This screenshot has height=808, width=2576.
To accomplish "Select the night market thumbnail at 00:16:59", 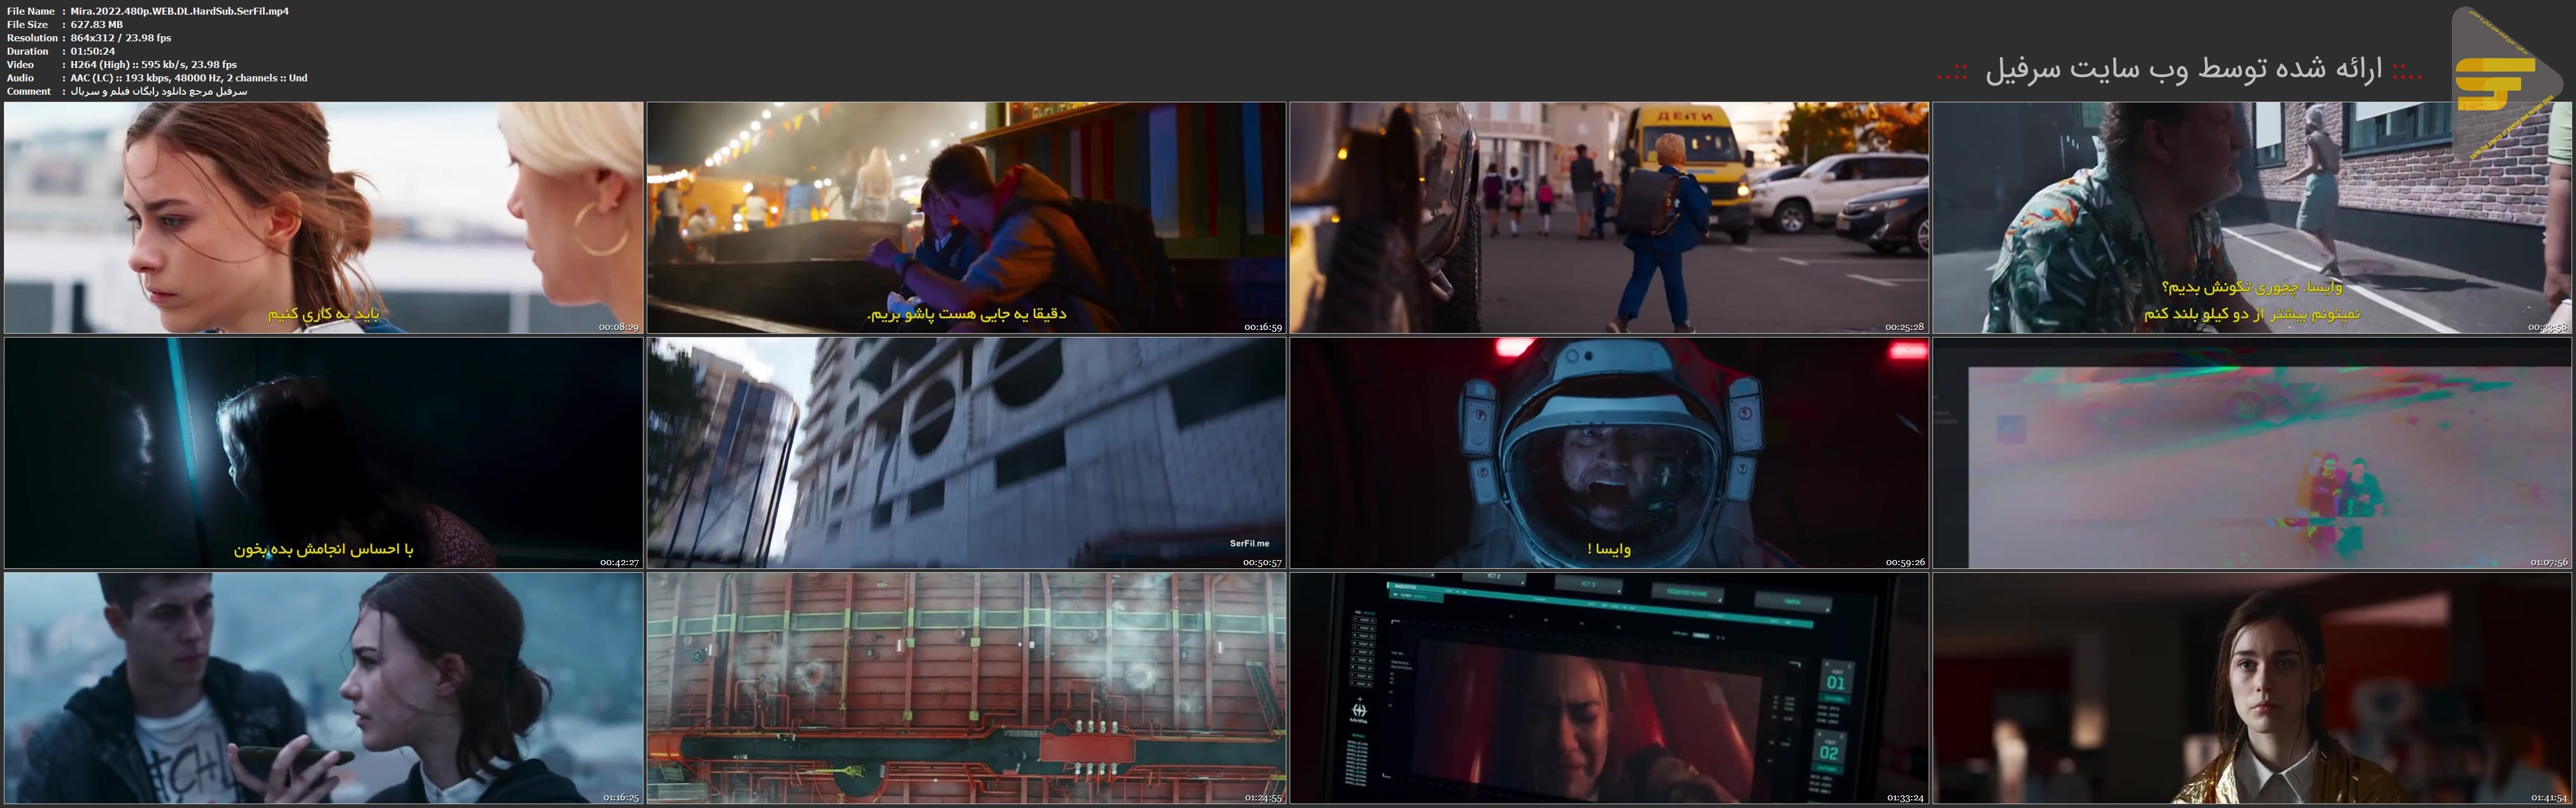I will pyautogui.click(x=966, y=217).
